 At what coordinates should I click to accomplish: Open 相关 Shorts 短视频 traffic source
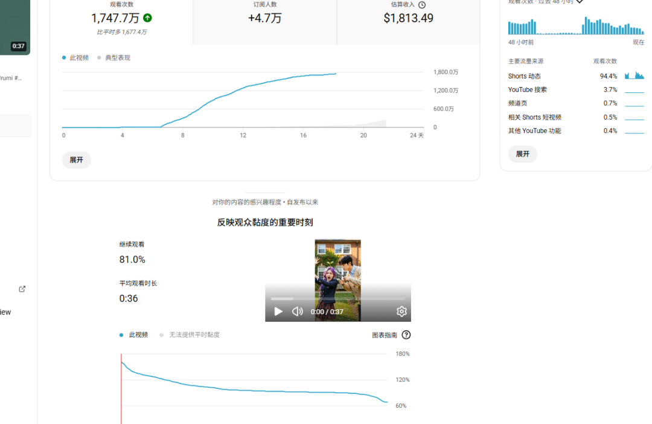tap(576, 117)
